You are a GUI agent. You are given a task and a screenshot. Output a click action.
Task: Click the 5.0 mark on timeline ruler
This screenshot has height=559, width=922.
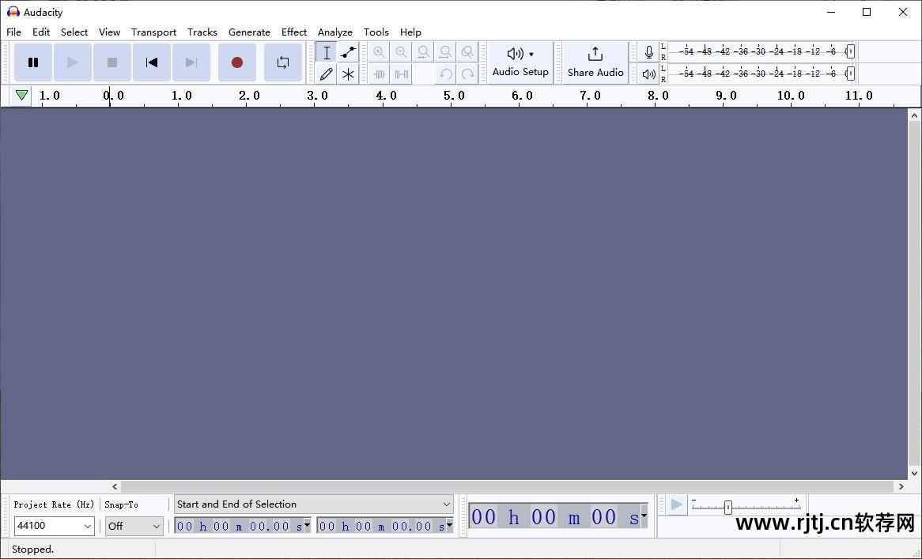coord(453,95)
